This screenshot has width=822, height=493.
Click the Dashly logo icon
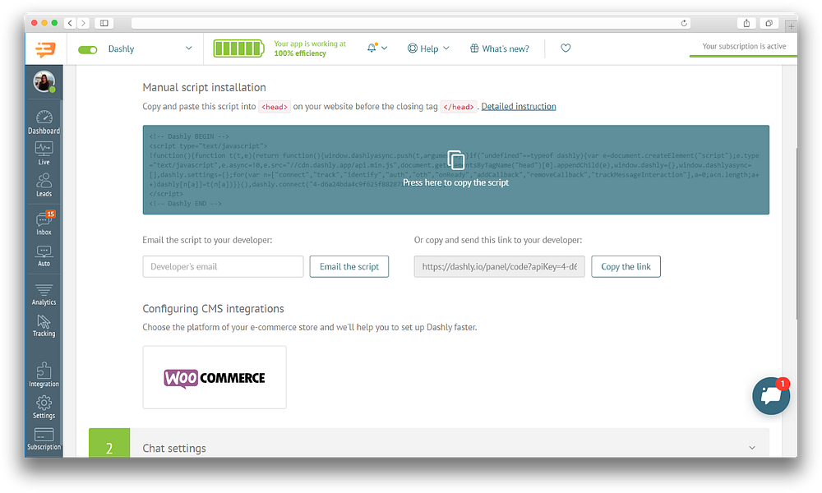(x=45, y=49)
